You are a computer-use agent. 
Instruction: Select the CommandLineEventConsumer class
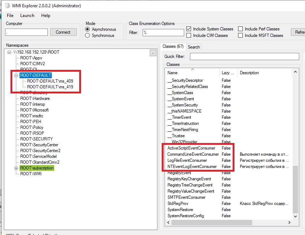click(193, 154)
